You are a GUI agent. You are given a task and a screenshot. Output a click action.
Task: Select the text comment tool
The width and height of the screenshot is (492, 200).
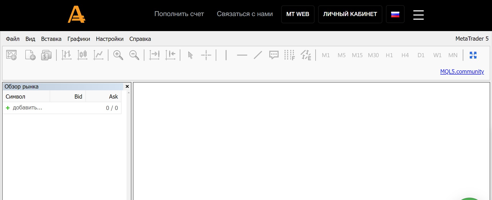[x=274, y=55]
